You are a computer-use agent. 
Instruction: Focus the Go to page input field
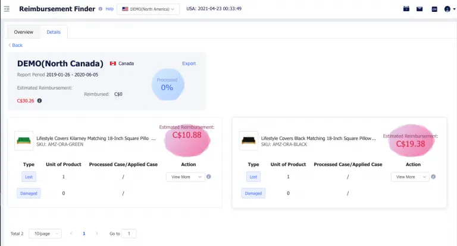129,234
